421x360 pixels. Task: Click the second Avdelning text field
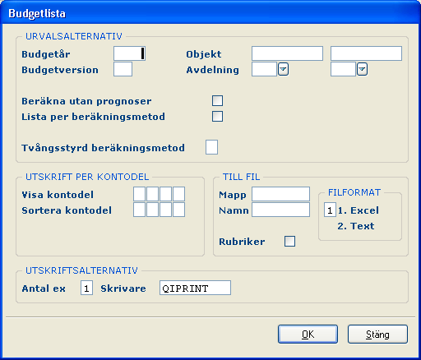point(343,69)
